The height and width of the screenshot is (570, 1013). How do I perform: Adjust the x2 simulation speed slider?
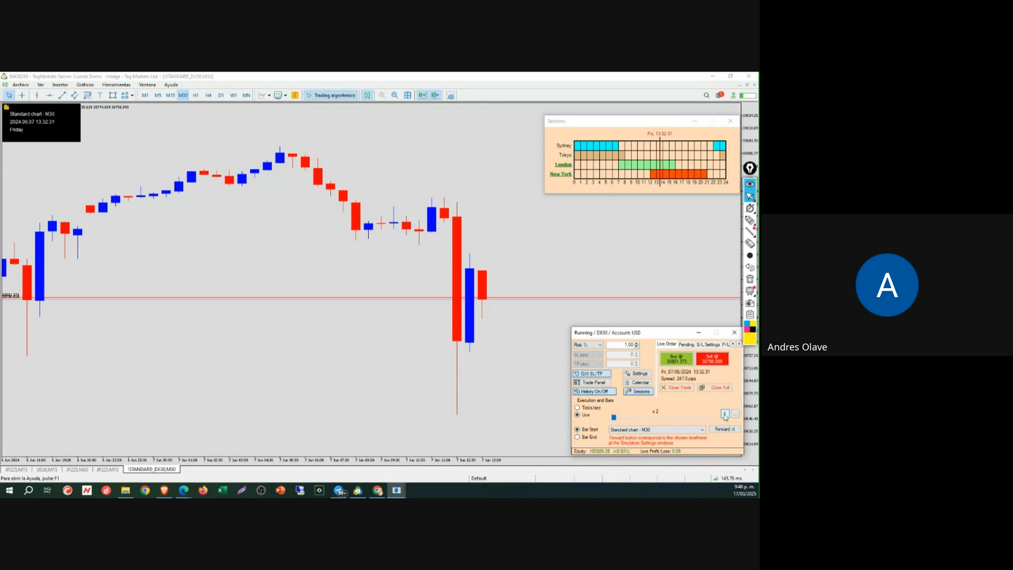click(614, 417)
